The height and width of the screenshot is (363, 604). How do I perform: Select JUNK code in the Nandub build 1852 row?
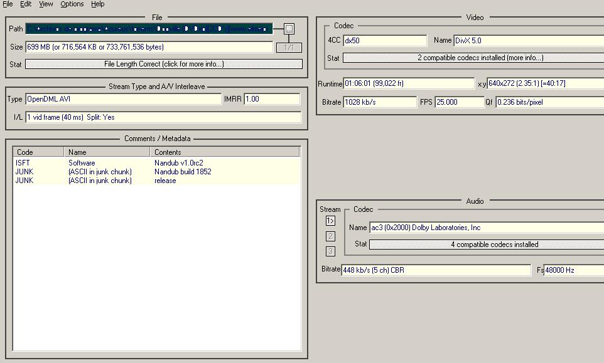[24, 172]
